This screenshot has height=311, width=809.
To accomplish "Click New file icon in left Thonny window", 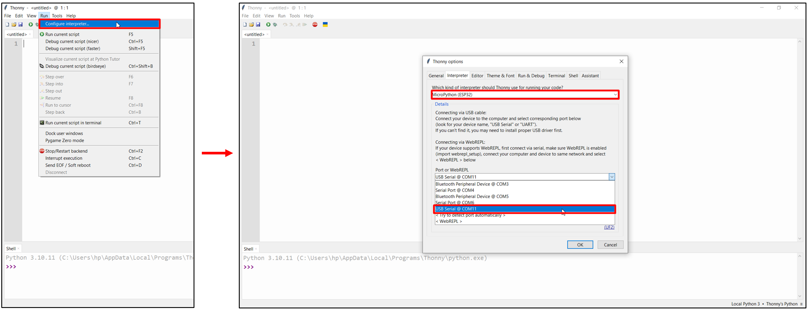I will click(x=7, y=24).
